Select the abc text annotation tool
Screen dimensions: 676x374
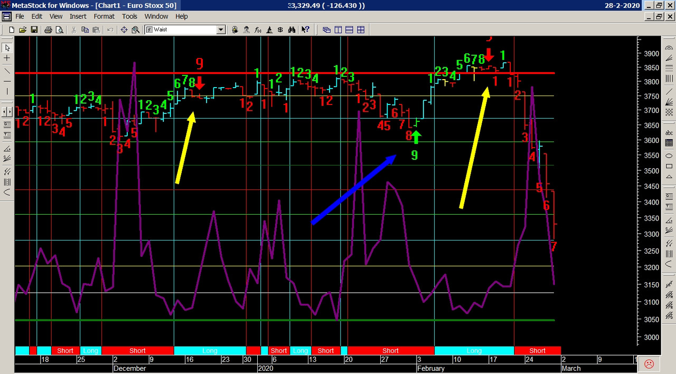(669, 133)
